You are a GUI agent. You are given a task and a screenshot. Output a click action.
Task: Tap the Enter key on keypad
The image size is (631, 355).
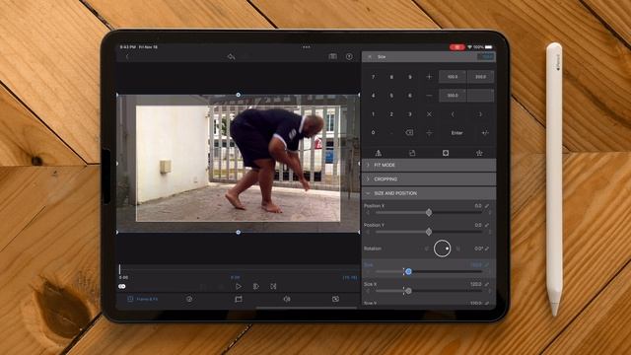click(x=456, y=133)
